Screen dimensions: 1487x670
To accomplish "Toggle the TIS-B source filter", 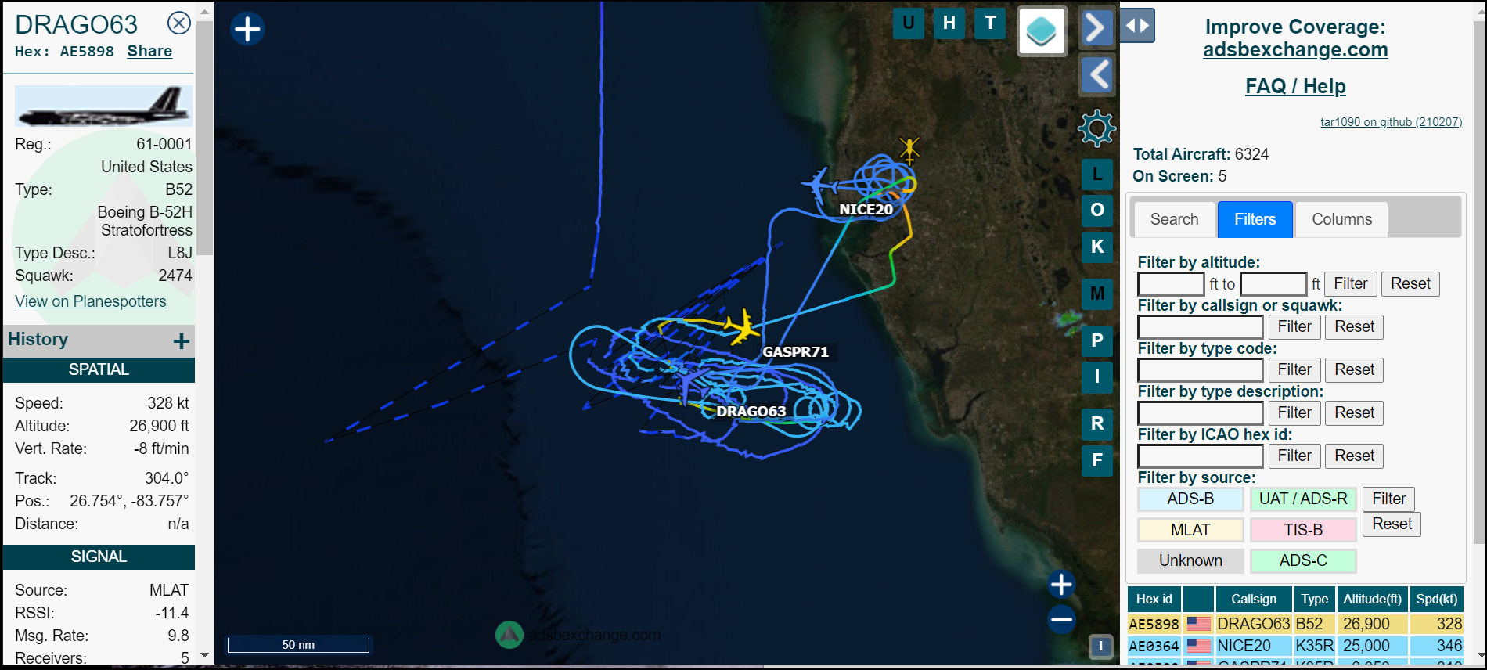I will click(1303, 530).
